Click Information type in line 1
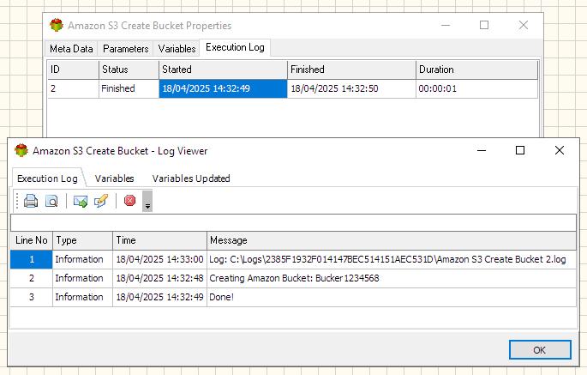 pyautogui.click(x=83, y=259)
